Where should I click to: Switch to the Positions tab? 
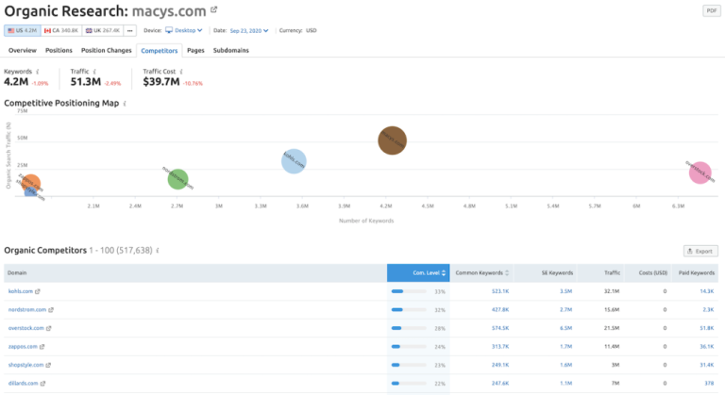point(59,50)
